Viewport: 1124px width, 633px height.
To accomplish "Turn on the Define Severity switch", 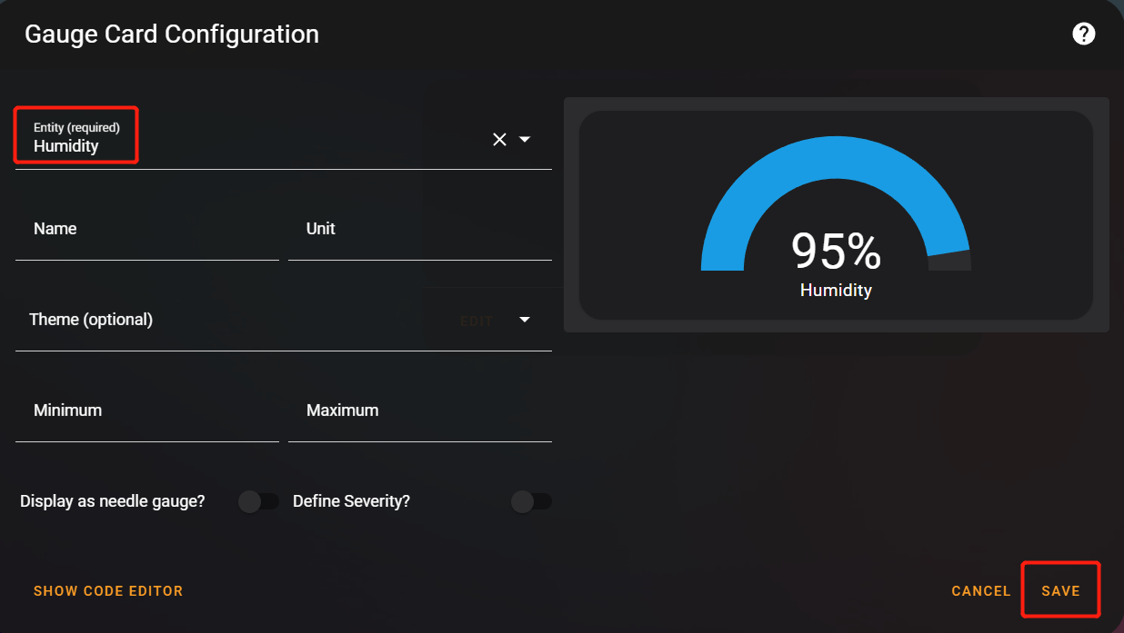I will pos(532,501).
